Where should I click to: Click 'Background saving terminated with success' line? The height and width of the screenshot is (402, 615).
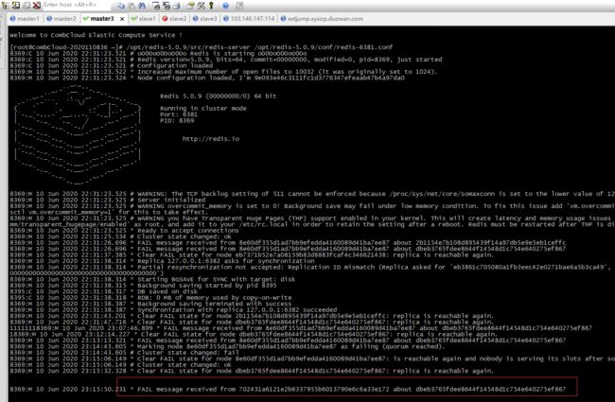pyautogui.click(x=150, y=304)
